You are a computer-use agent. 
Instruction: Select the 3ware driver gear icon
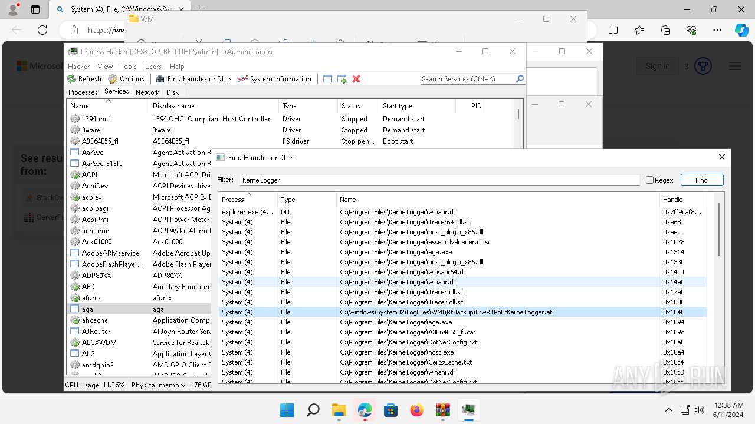point(75,130)
